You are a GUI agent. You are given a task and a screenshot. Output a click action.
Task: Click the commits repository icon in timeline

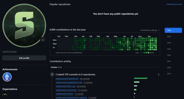click(x=52, y=74)
